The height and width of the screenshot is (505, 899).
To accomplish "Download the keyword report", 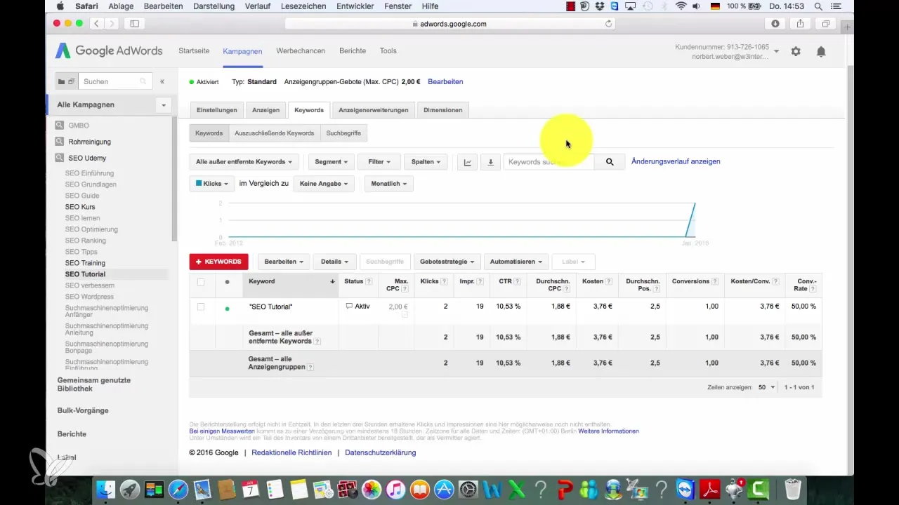I will [491, 162].
